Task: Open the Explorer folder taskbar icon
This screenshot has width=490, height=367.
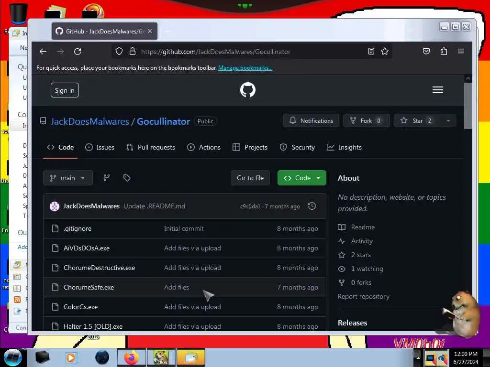Action: pyautogui.click(x=191, y=357)
